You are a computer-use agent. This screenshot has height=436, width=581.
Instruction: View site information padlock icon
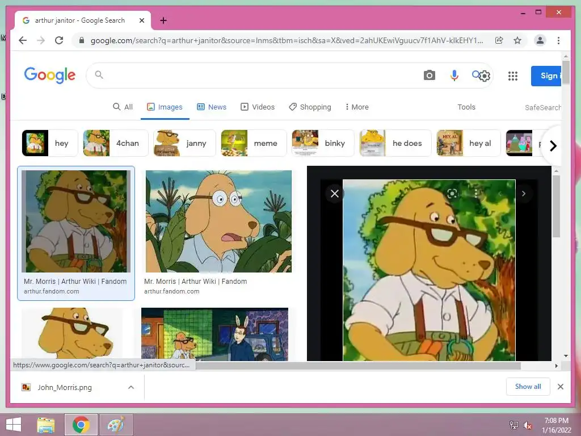pyautogui.click(x=82, y=40)
